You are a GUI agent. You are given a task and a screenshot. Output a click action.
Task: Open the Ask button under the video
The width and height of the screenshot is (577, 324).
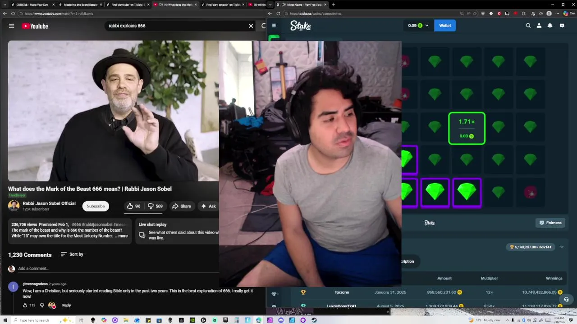[208, 206]
